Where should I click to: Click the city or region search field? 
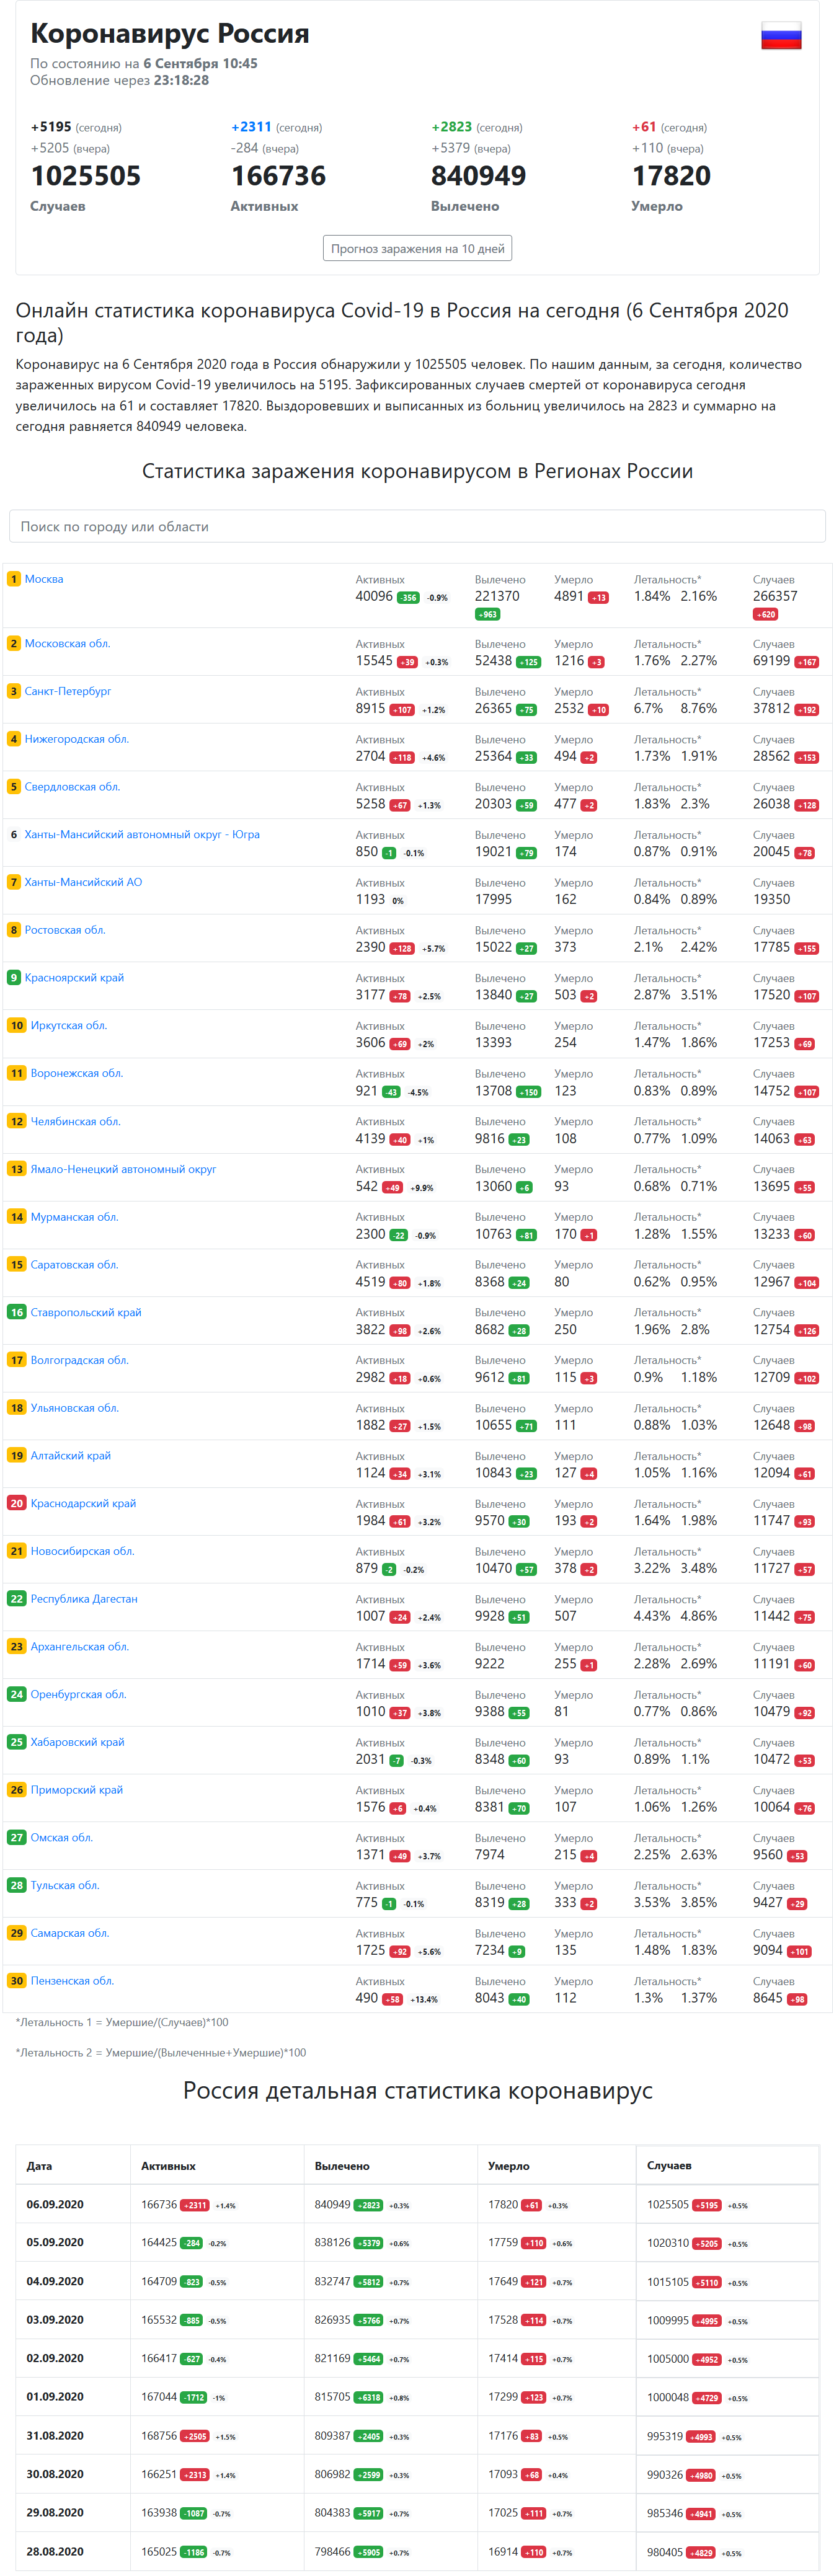[417, 526]
